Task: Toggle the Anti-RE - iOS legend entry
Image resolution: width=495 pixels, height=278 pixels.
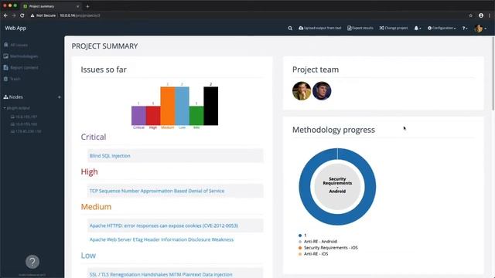Action: click(x=313, y=254)
